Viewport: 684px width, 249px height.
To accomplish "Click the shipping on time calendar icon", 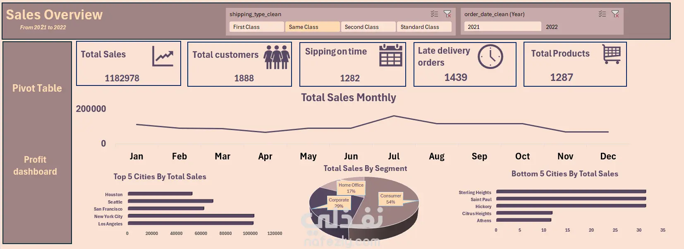I will [391, 55].
